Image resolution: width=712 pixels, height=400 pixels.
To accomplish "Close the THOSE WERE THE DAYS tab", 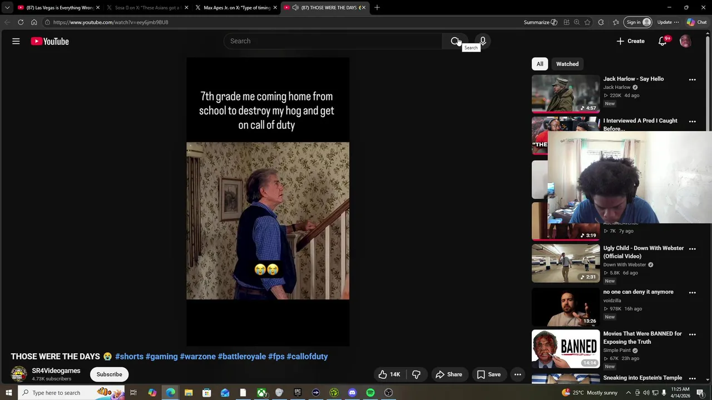I will click(363, 8).
